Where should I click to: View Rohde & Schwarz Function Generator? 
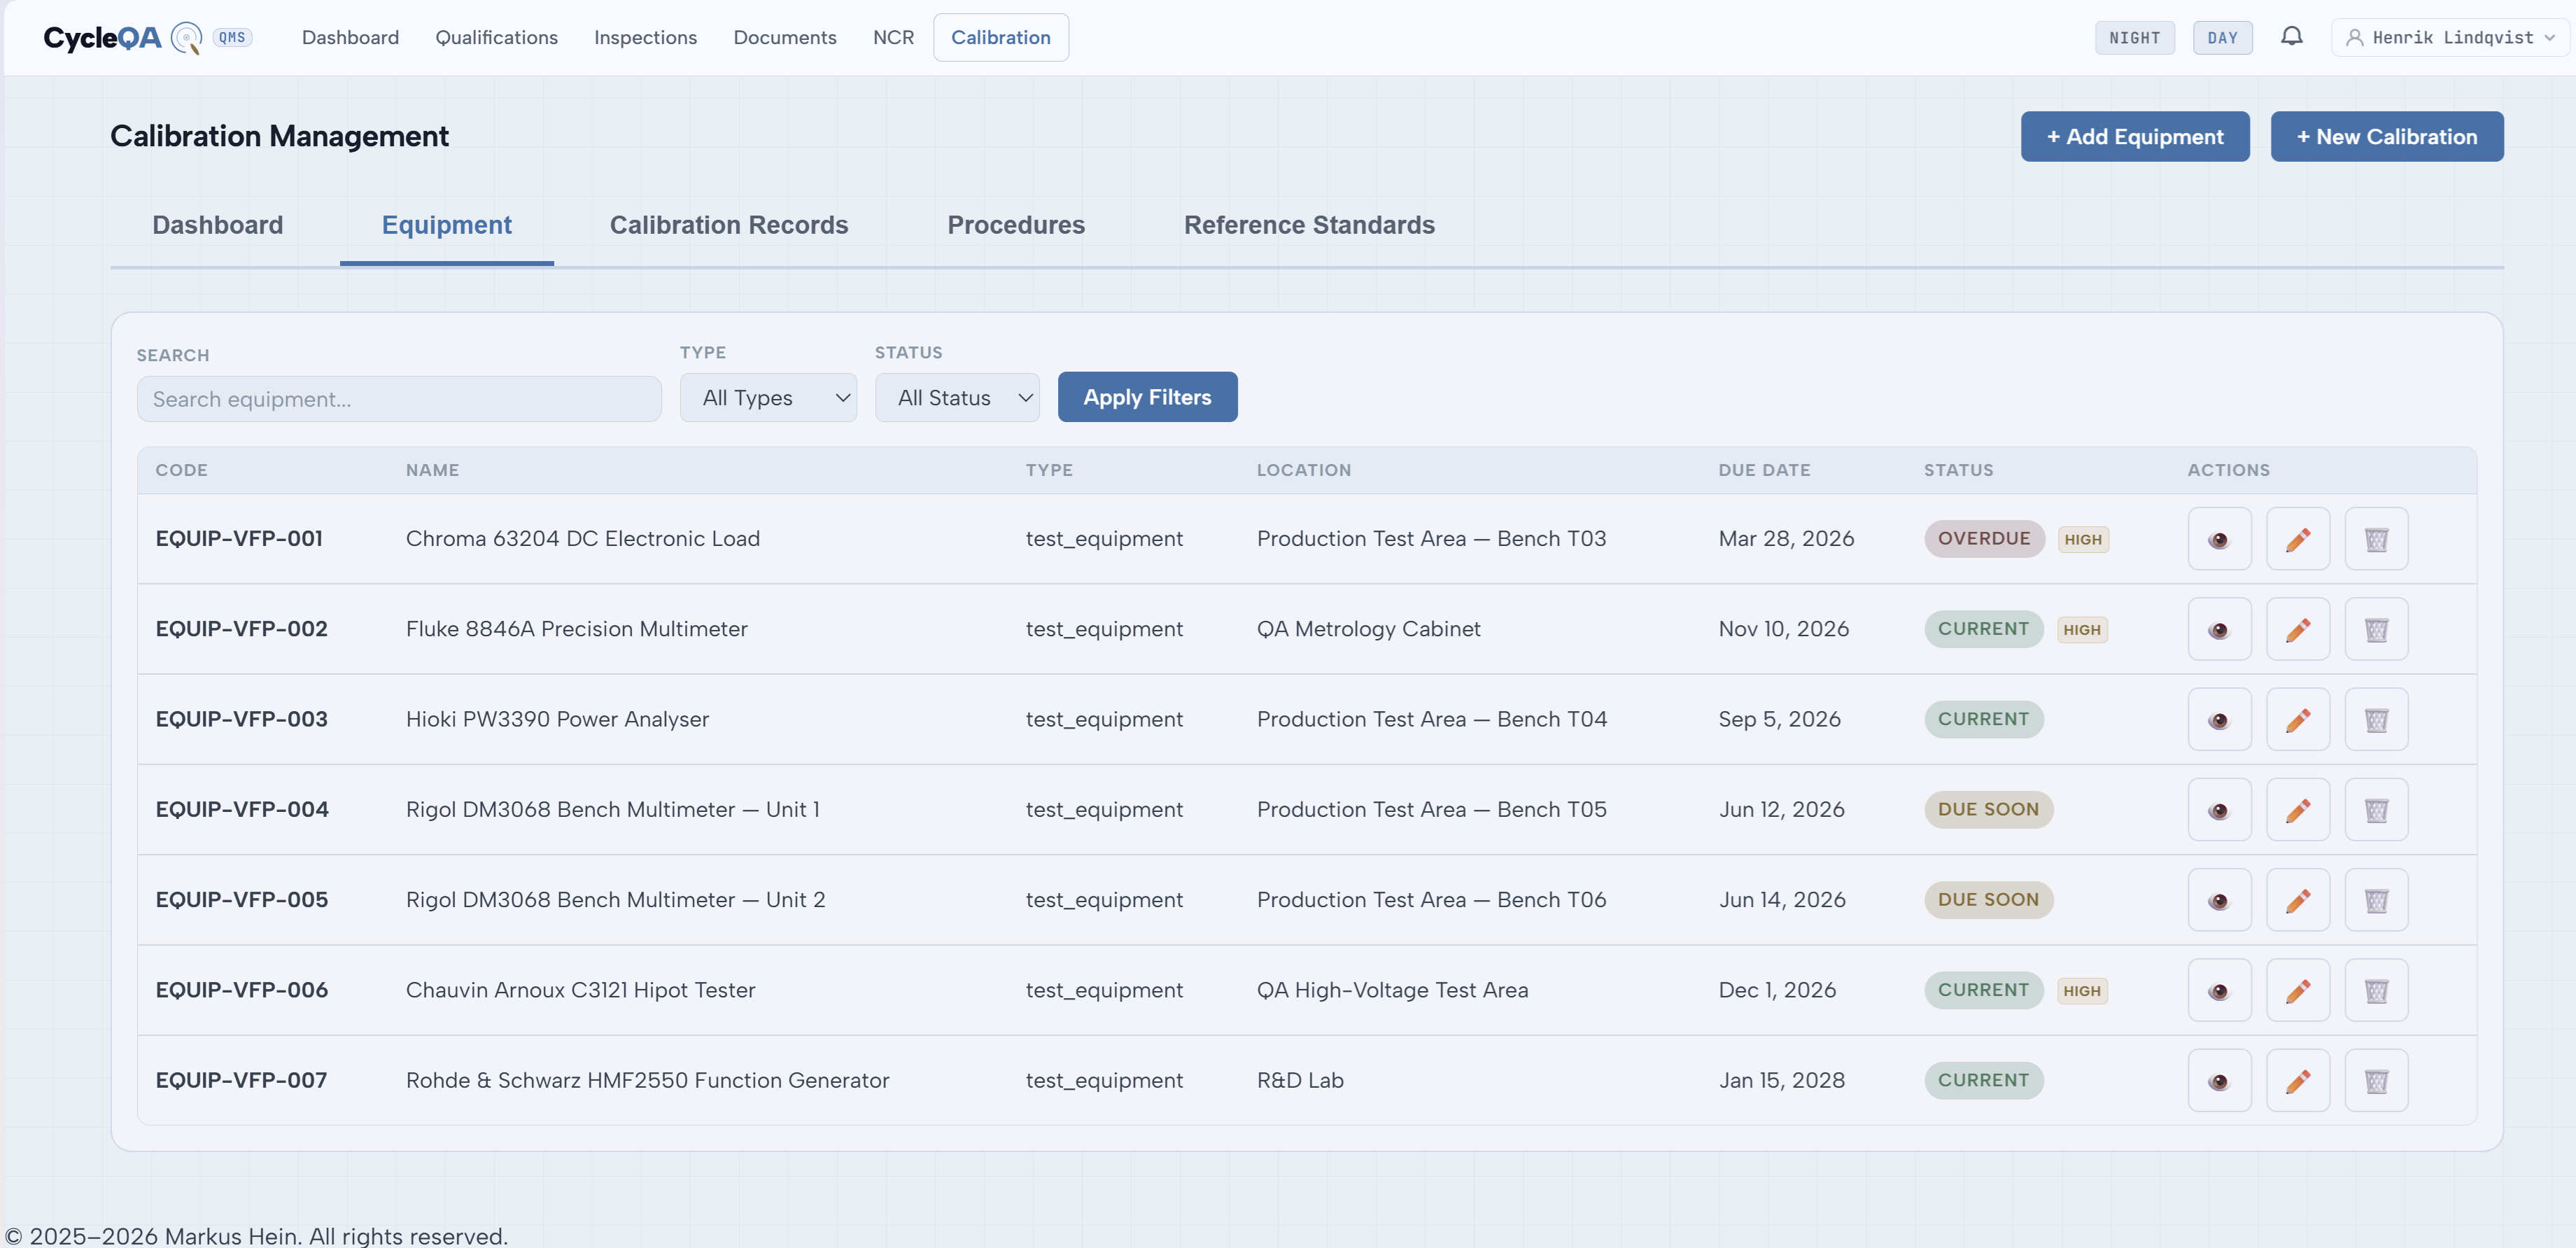[x=2219, y=1080]
